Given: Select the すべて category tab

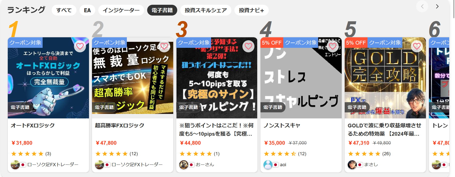Looking at the screenshot, I should (64, 10).
